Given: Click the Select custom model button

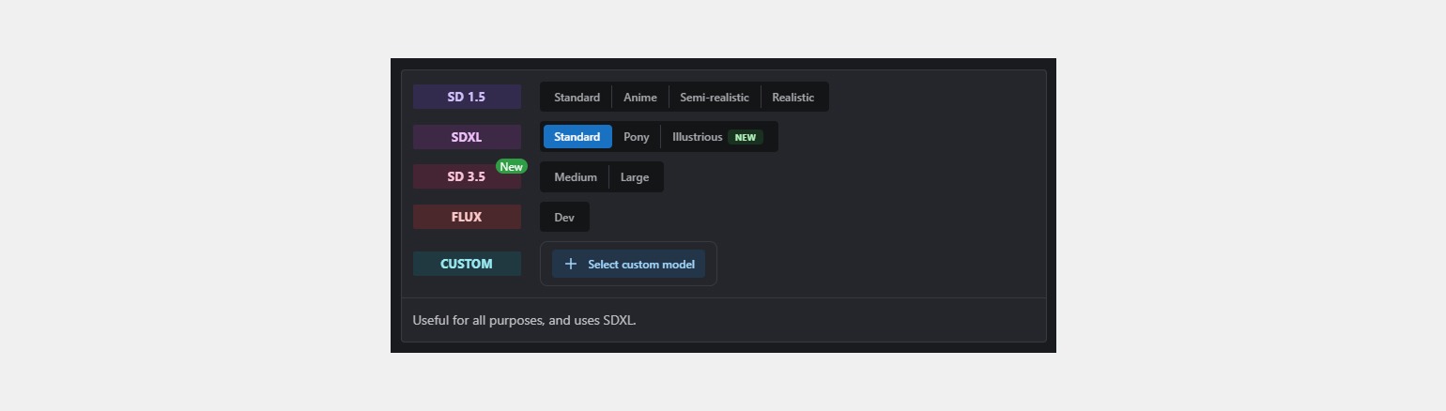Looking at the screenshot, I should [628, 264].
